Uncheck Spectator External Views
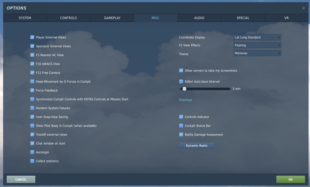The image size is (310, 187). [x=32, y=46]
